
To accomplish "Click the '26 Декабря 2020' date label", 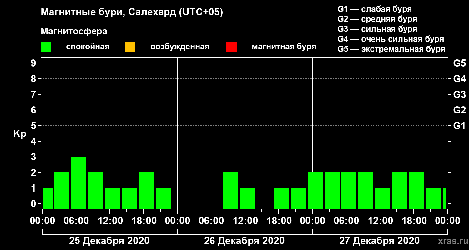I will 244,241.
